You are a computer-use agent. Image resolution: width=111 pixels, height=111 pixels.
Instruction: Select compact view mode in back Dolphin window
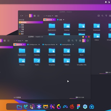pos(35,16)
